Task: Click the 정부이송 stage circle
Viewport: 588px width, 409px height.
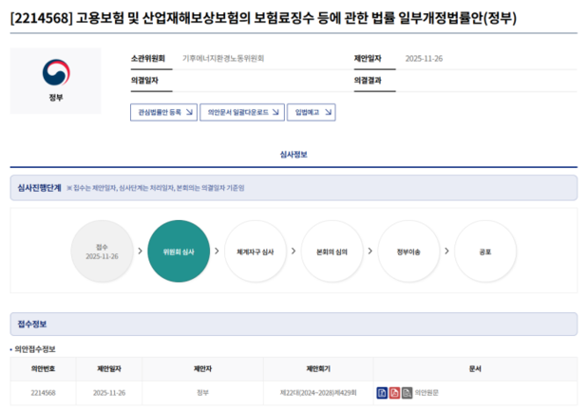Action: [x=408, y=251]
